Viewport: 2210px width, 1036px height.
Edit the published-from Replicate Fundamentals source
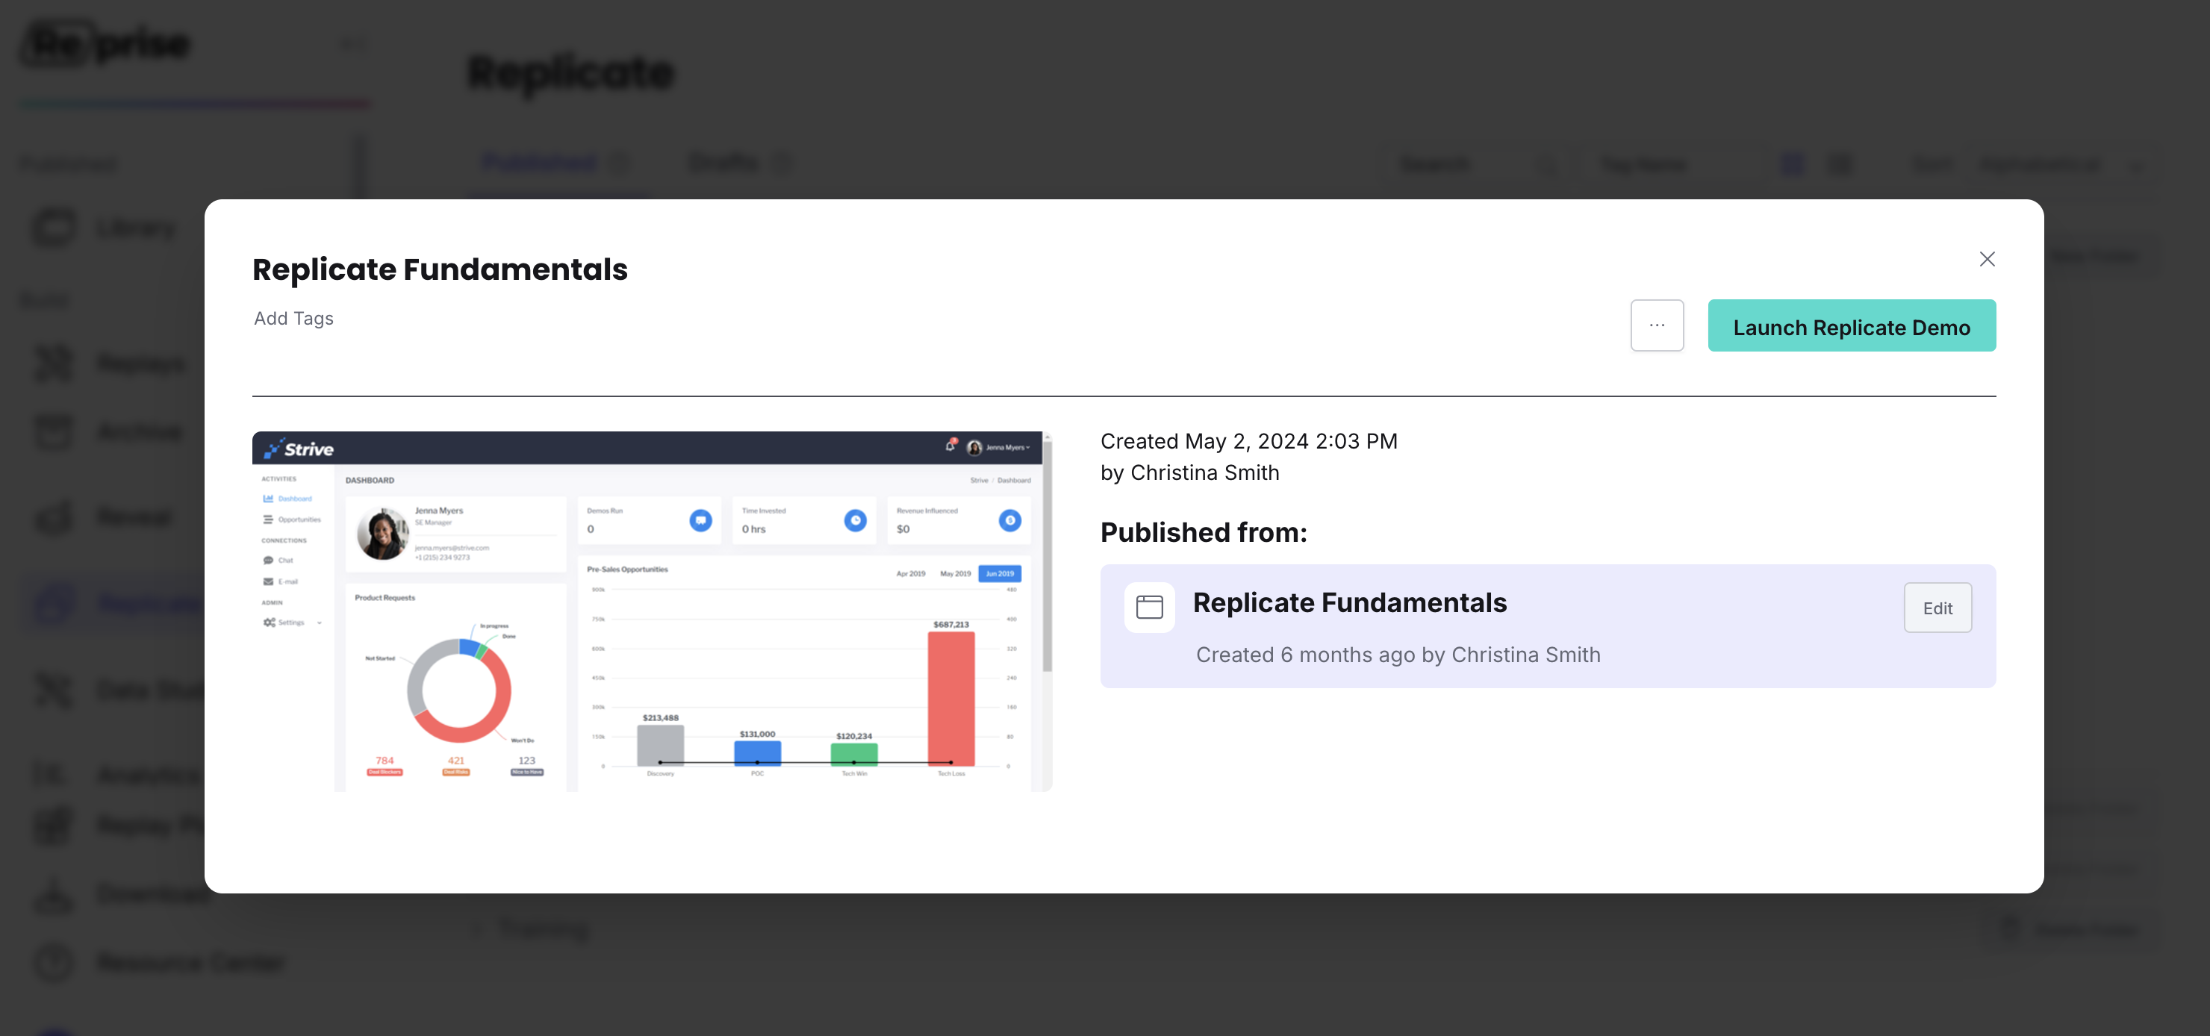pos(1937,608)
